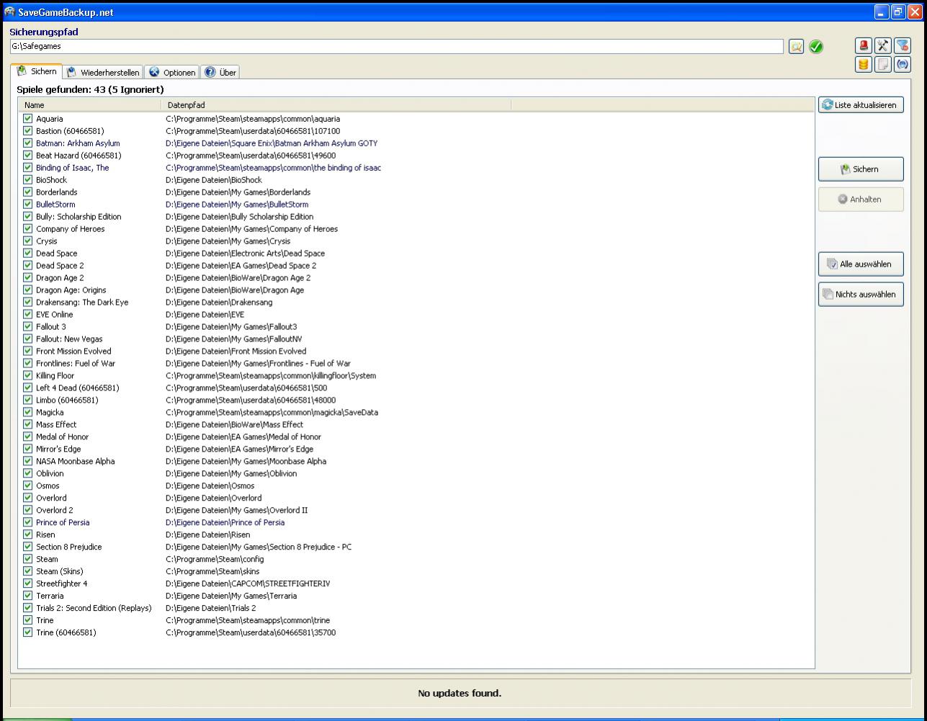Click the gold database stack icon
Viewport: 927px width, 721px height.
pyautogui.click(x=864, y=64)
